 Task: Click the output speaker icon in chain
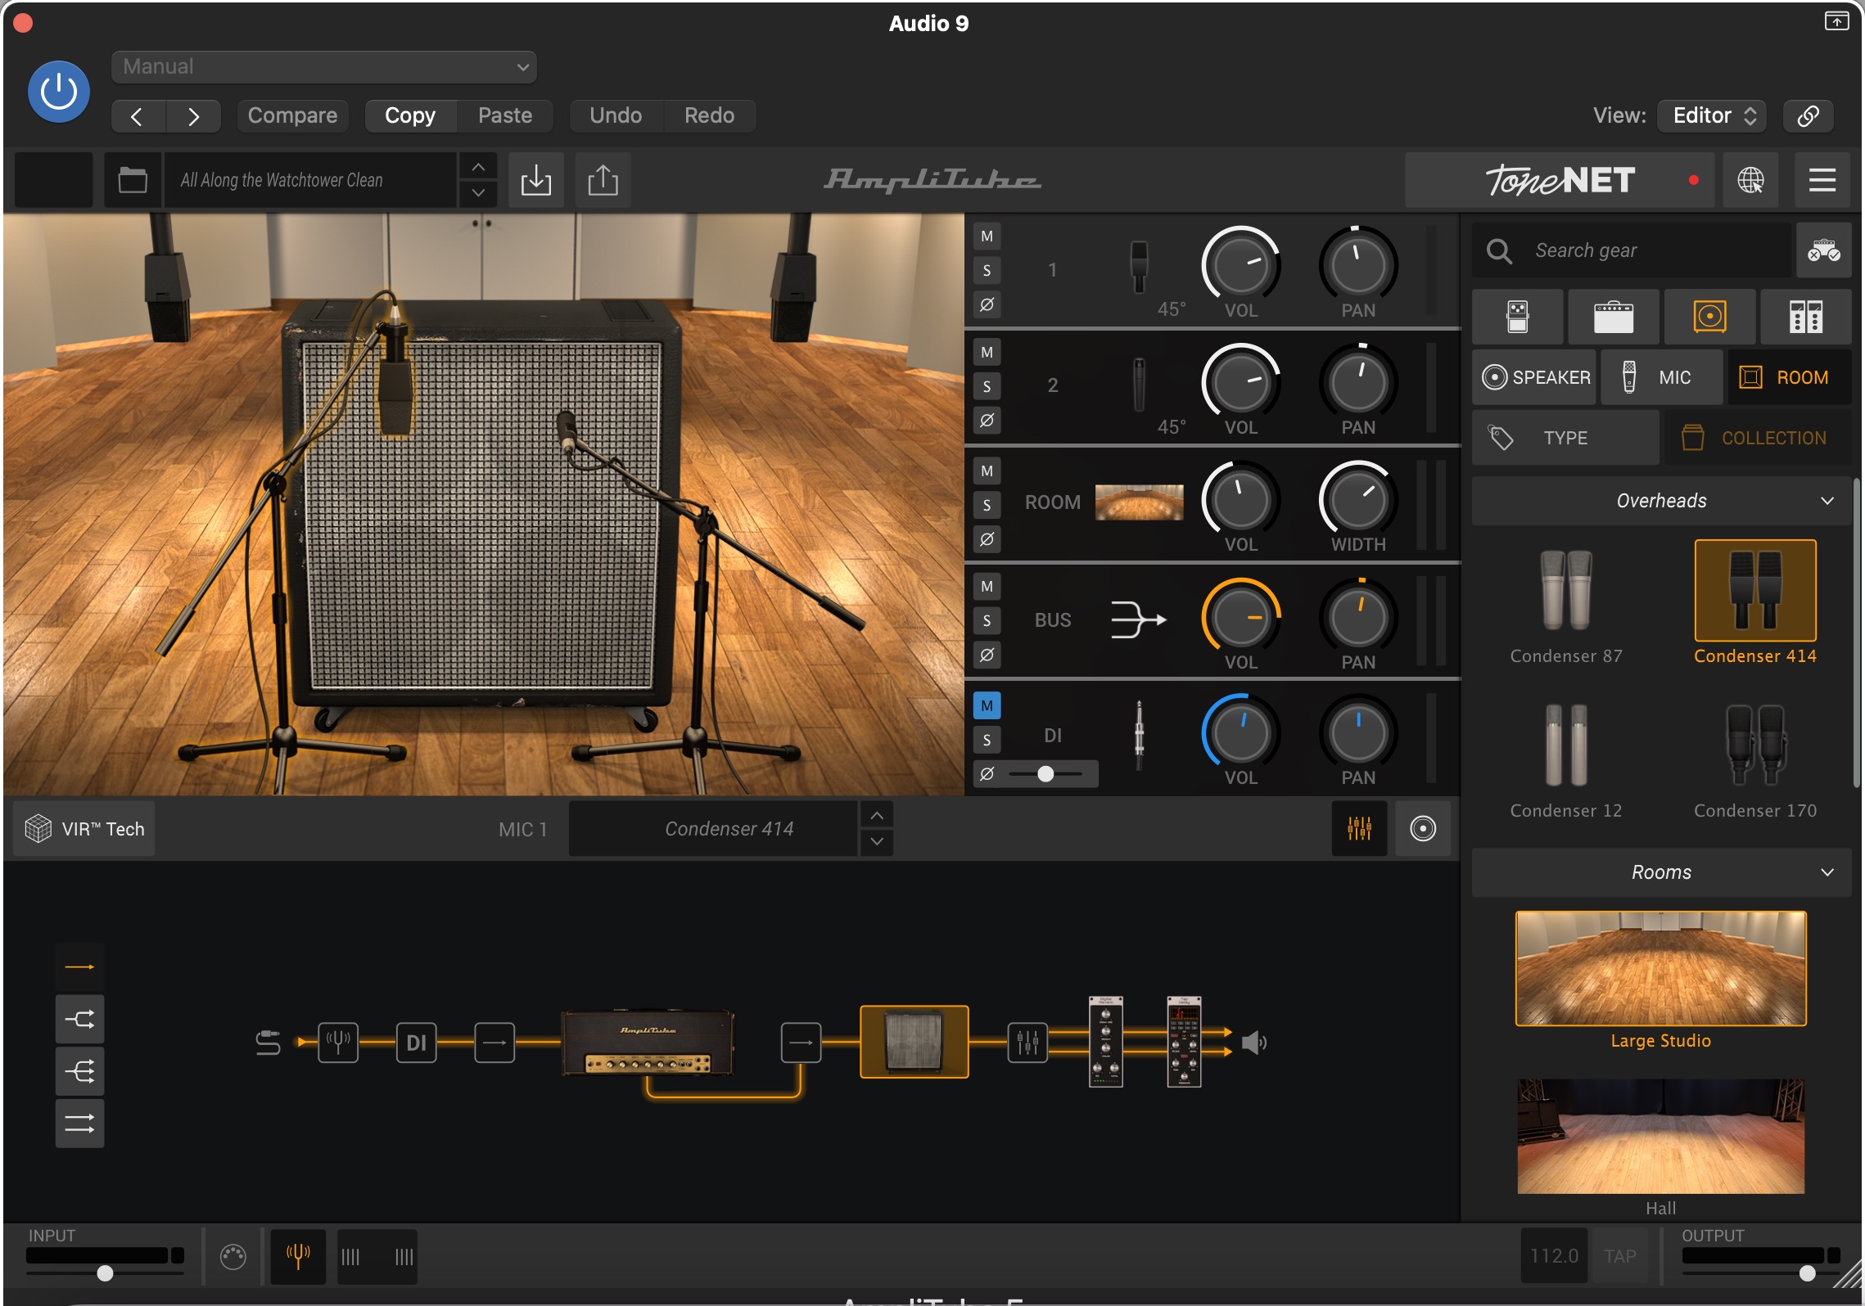click(x=1254, y=1043)
